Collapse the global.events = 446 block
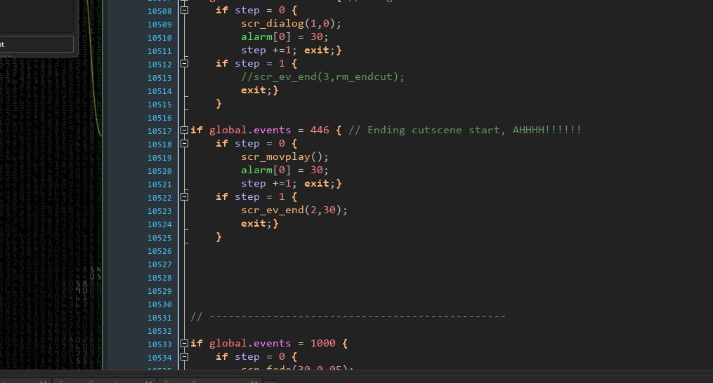Viewport: 713px width, 383px height. pyautogui.click(x=185, y=130)
